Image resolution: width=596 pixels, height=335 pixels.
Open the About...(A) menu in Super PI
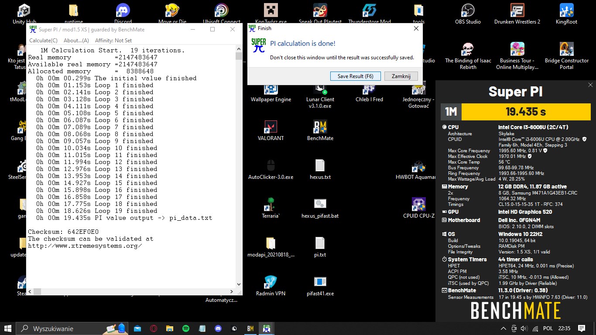[x=76, y=41]
